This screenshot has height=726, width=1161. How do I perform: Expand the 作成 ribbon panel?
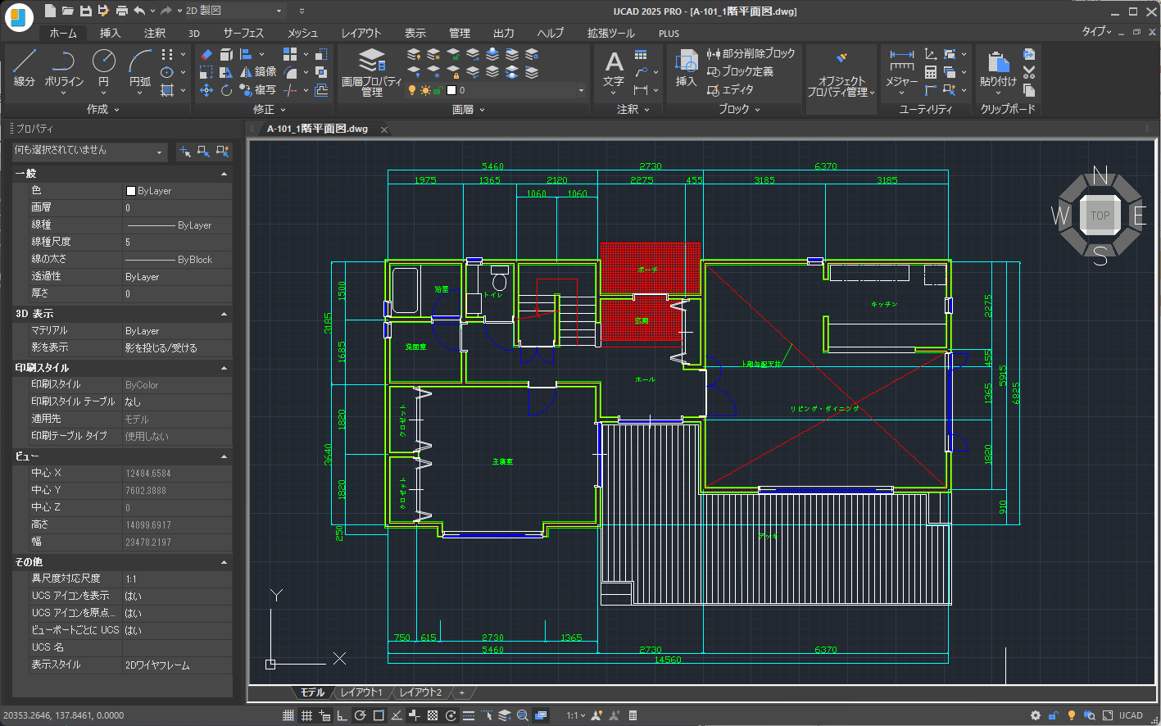click(103, 109)
